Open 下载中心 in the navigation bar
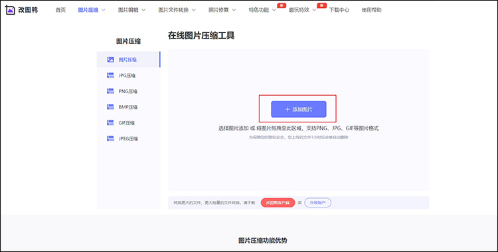Viewport: 498px width, 252px height. pos(339,10)
